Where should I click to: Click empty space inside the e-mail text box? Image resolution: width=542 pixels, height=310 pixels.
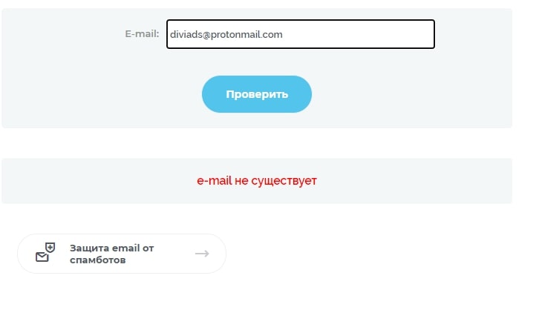tap(358, 34)
